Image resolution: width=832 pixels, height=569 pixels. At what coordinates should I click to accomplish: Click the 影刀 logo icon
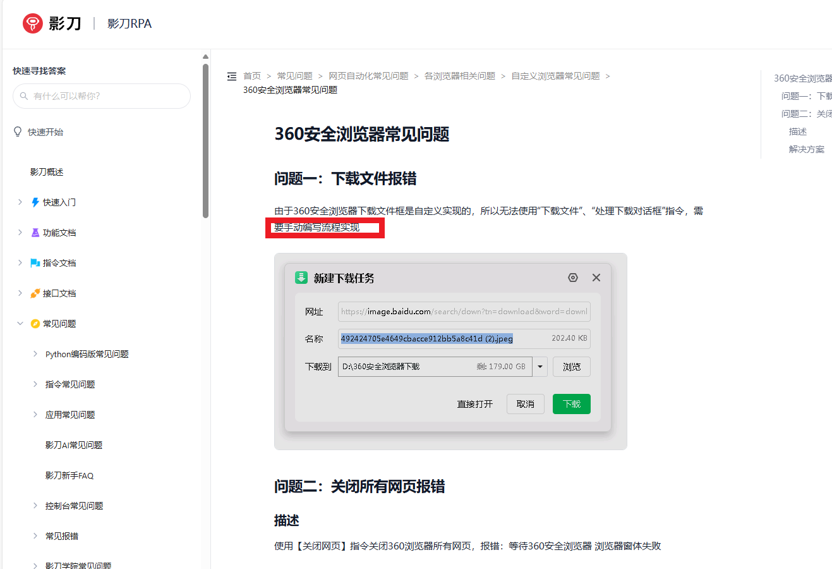[x=32, y=23]
